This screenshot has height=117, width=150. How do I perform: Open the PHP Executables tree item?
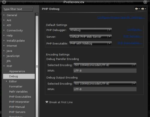pyautogui.click(x=20, y=97)
